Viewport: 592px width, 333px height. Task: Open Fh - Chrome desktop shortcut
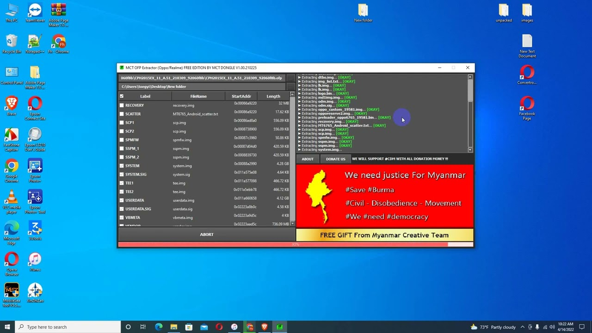(x=59, y=44)
